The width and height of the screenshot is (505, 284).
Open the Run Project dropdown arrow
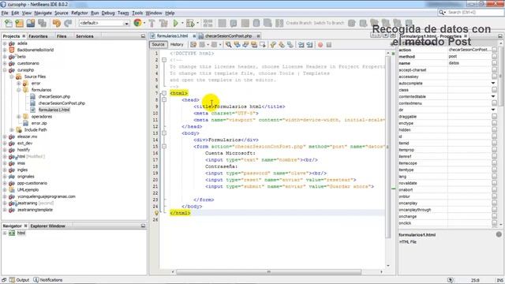pos(182,23)
